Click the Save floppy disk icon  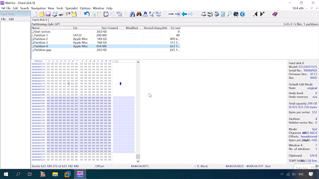click(x=48, y=14)
